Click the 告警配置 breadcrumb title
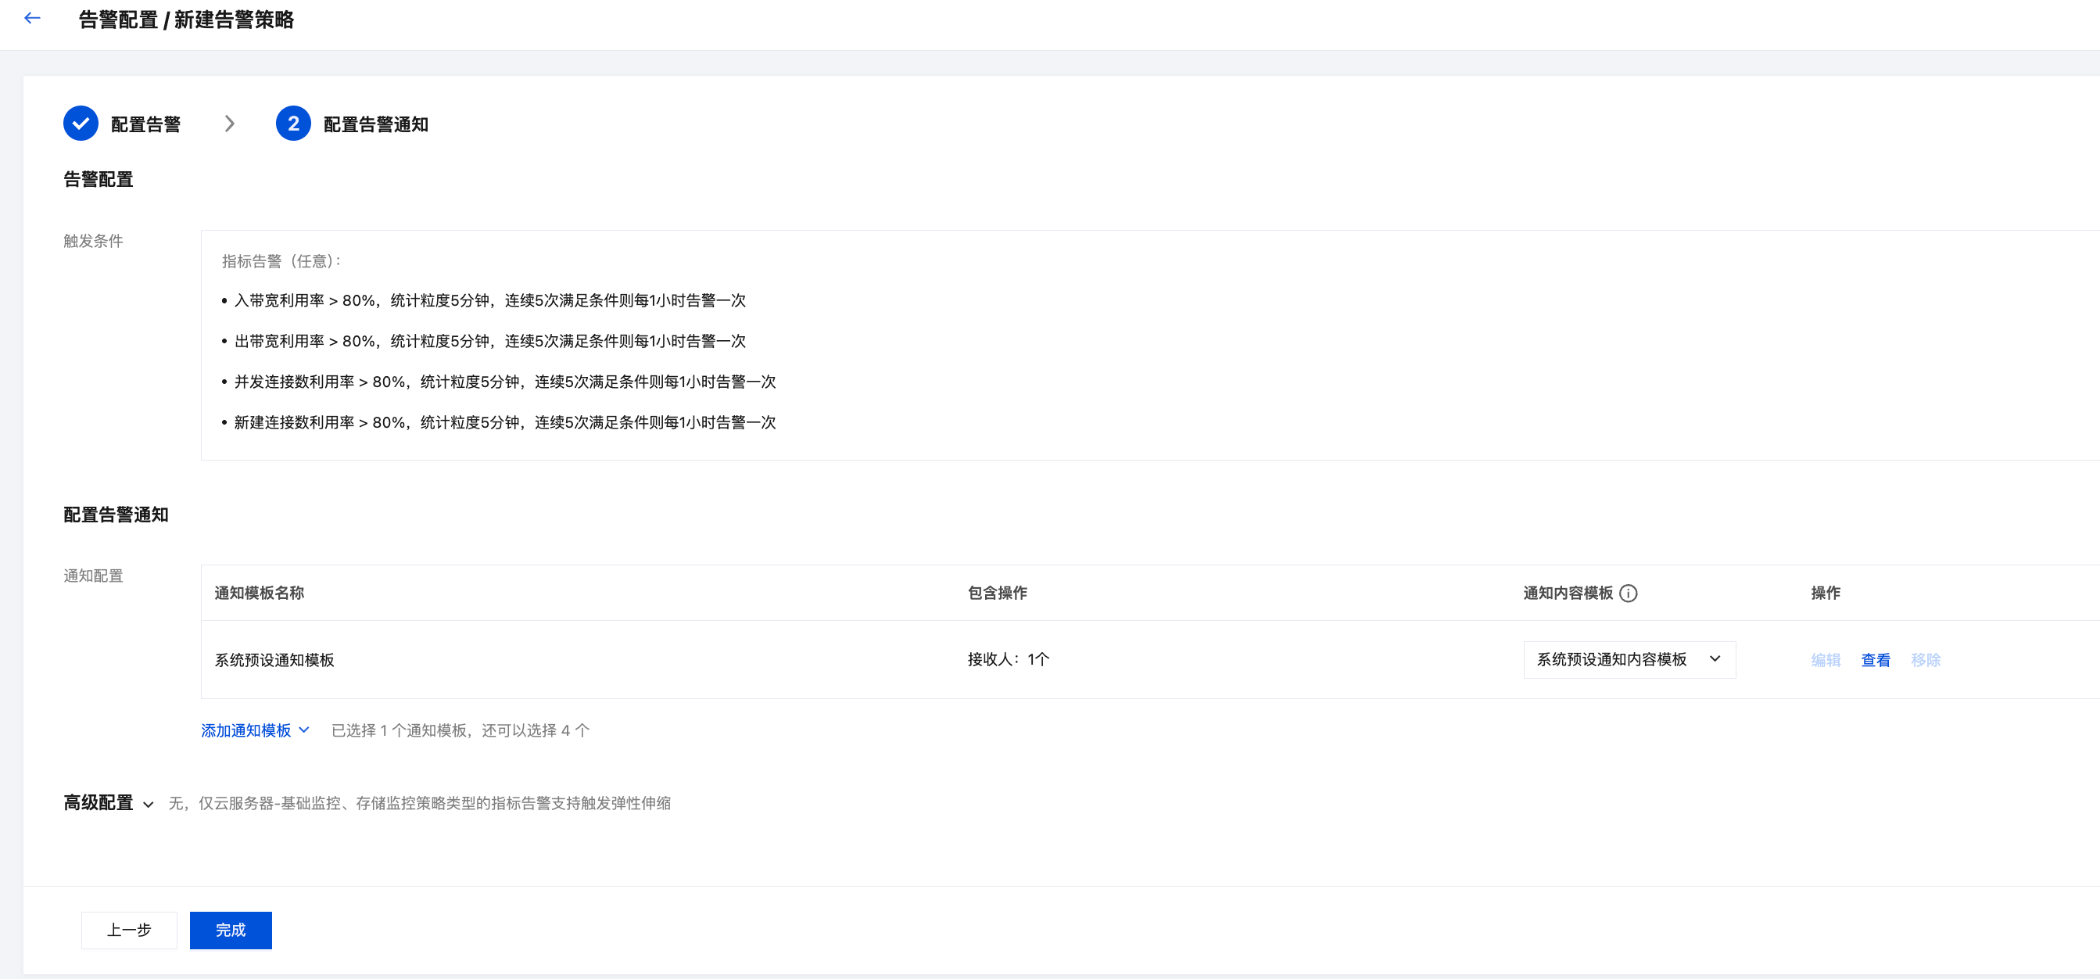 coord(118,20)
